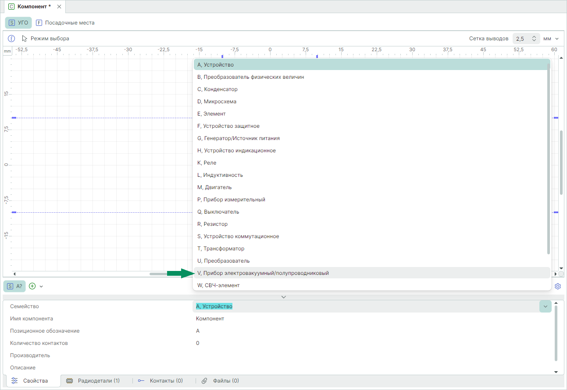This screenshot has width=567, height=390.
Task: Close the Компонент tab
Action: [x=59, y=7]
